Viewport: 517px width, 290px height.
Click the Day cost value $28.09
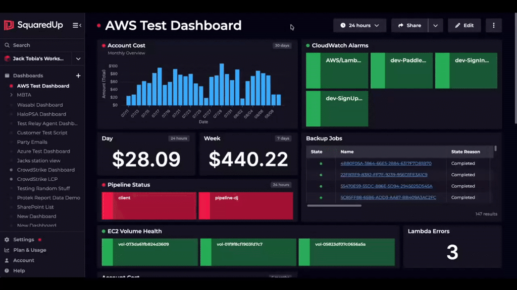(x=146, y=159)
